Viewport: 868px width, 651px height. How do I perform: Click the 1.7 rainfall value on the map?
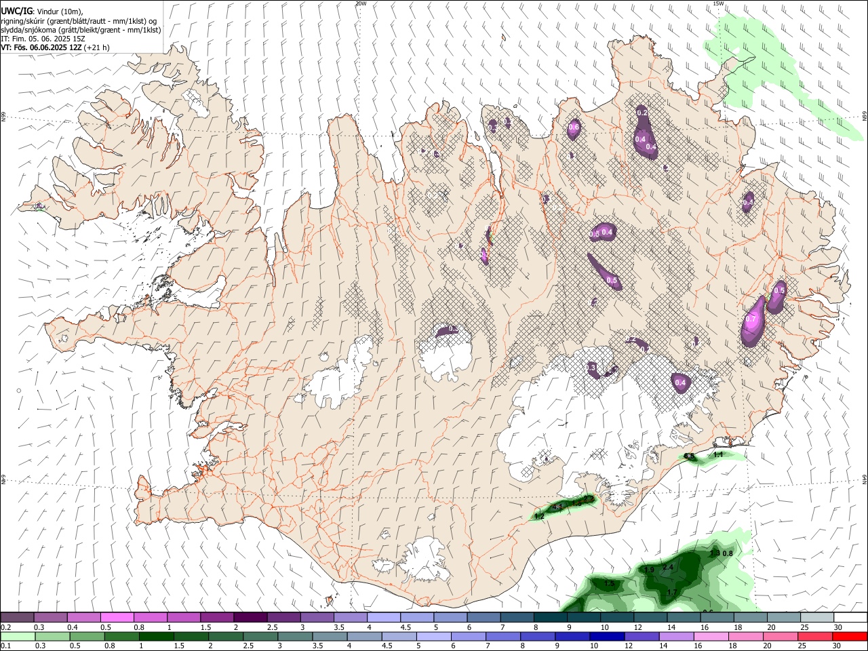(671, 593)
